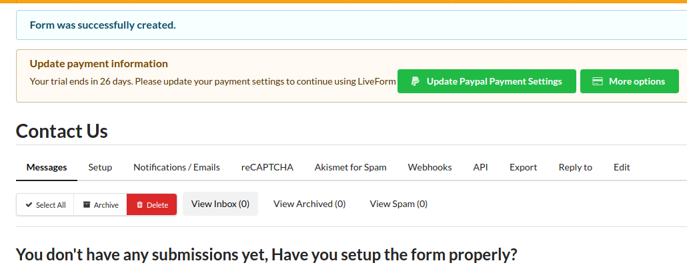Open the API tab
687x277 pixels.
click(481, 167)
